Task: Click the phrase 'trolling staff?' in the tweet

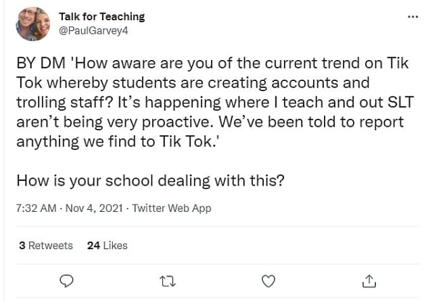Action: tap(54, 103)
